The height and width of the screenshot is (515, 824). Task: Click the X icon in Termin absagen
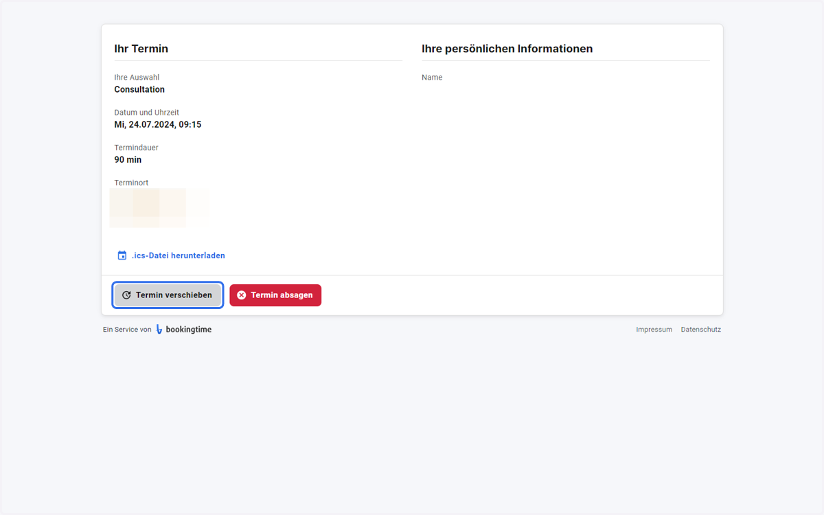241,295
